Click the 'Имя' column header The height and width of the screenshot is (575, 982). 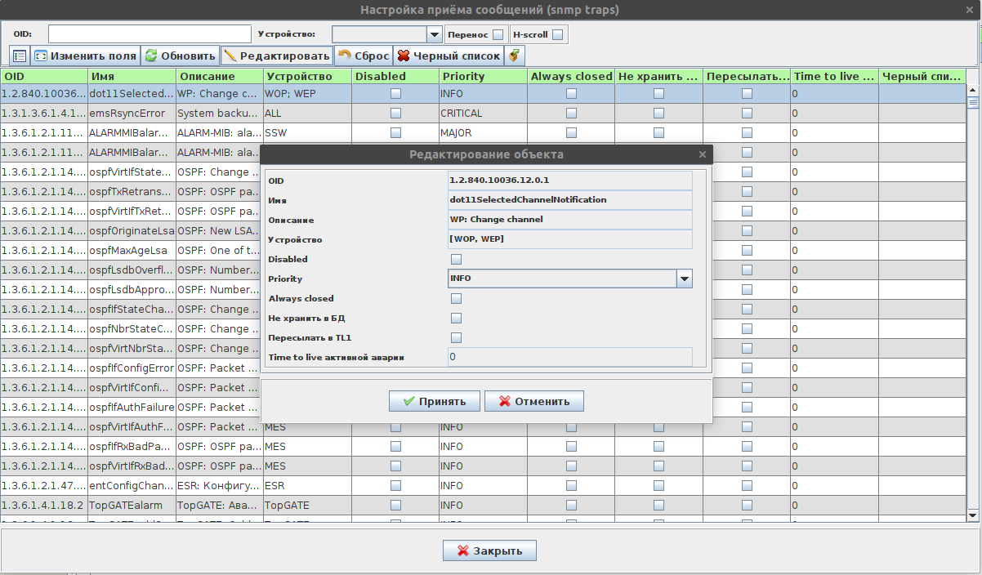pos(130,76)
